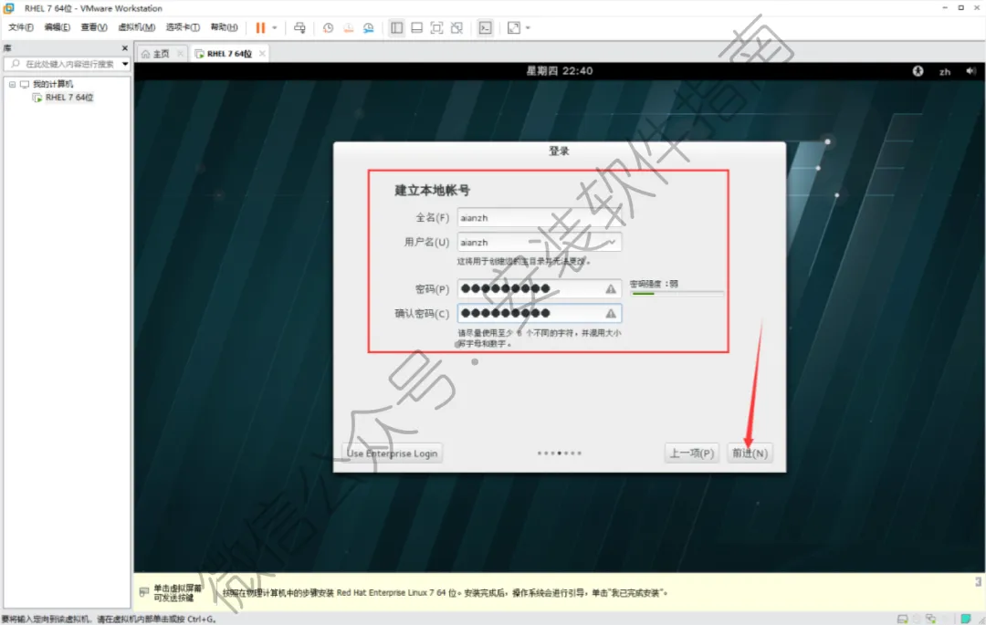Open the 查看(V) menu

pos(94,27)
